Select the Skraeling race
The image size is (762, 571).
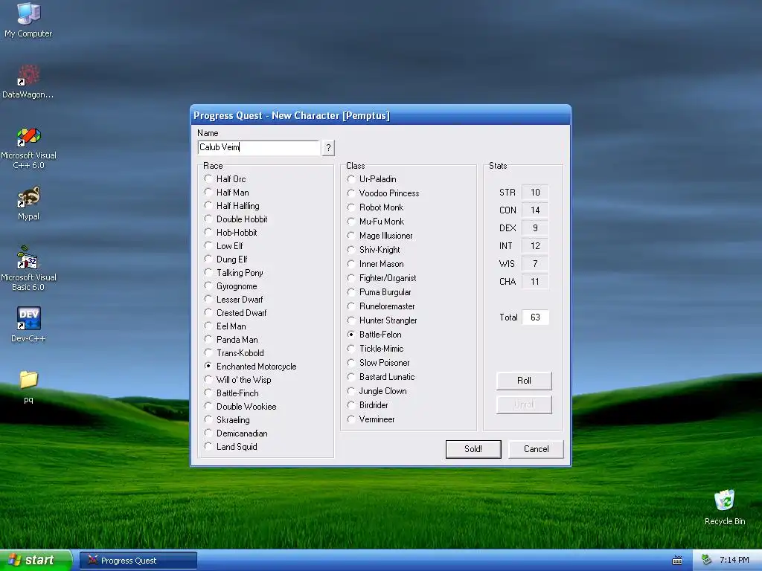click(228, 419)
